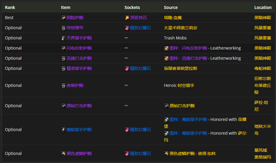Image resolution: width=276 pixels, height=163 pixels.
Task: Click the 盲眼者莱欧瑟拉斯 source link
Action: [x=181, y=68]
